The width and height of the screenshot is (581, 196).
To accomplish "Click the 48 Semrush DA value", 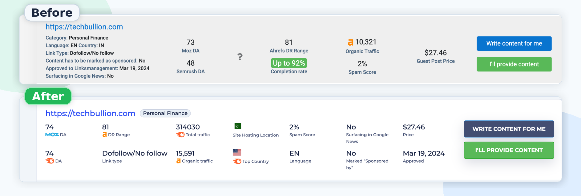I will click(190, 63).
